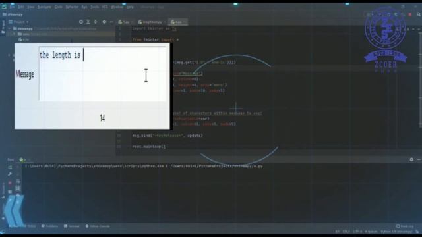
Task: Click the python.exe command line in console
Action: pos(144,167)
